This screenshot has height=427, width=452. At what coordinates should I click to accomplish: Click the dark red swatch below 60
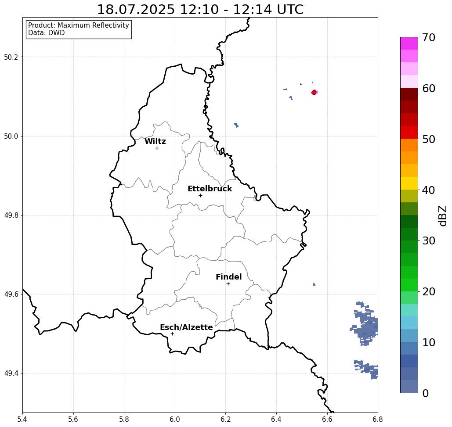click(409, 94)
